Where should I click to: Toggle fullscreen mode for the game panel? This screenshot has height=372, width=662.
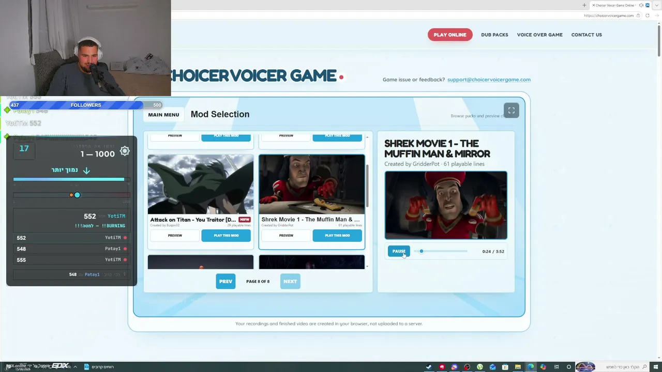[x=511, y=110]
